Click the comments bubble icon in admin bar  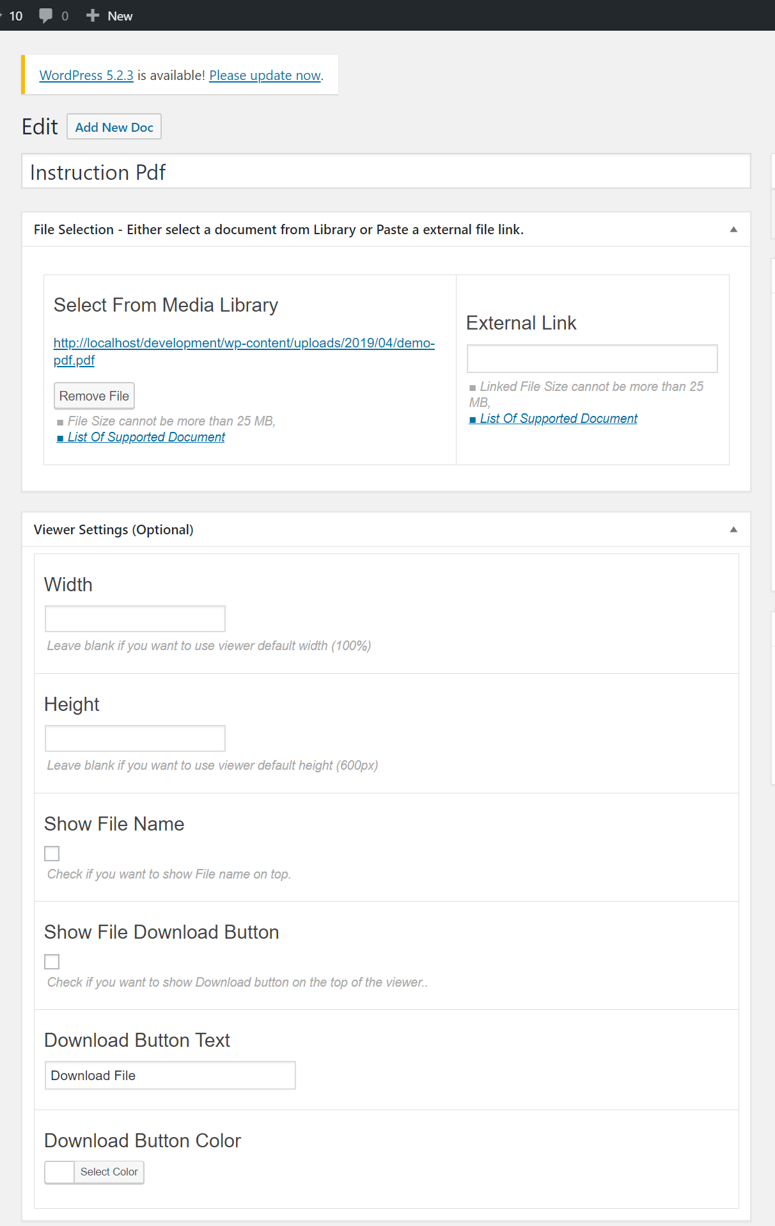tap(46, 16)
